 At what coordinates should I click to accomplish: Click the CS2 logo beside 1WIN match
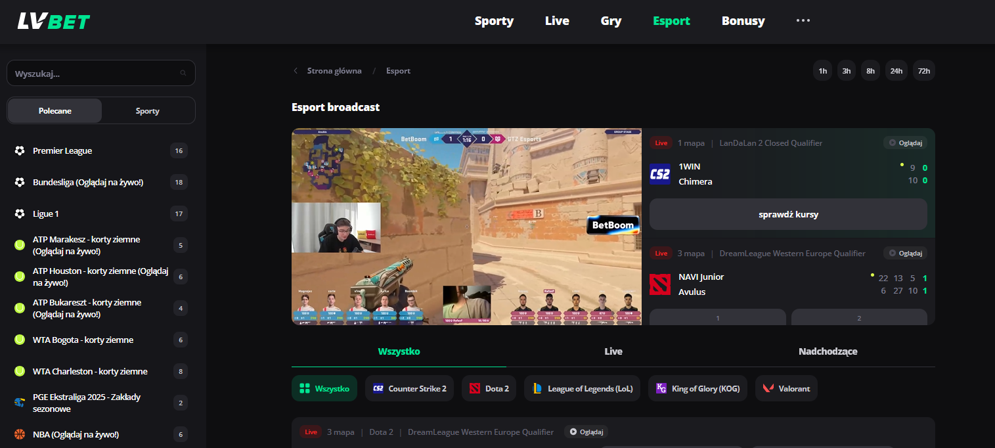pos(660,174)
